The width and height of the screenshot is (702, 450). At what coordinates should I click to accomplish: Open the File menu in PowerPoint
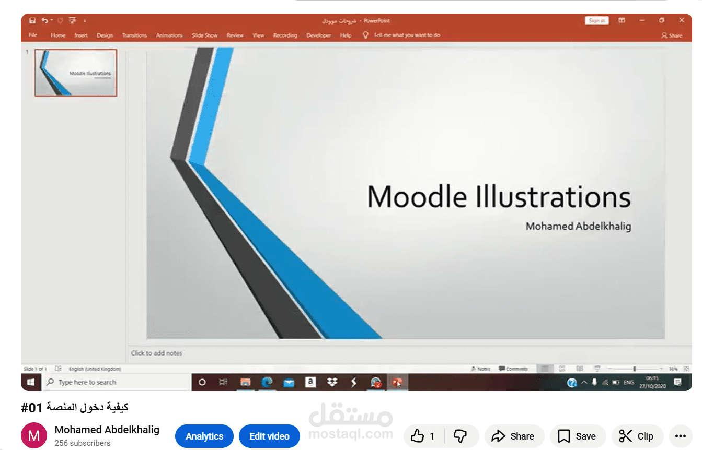pos(33,35)
